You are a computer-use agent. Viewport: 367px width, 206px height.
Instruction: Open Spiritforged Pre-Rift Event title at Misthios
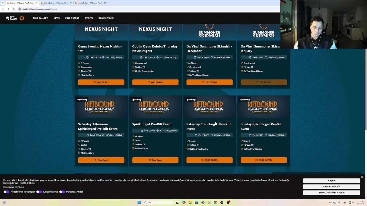click(x=152, y=124)
